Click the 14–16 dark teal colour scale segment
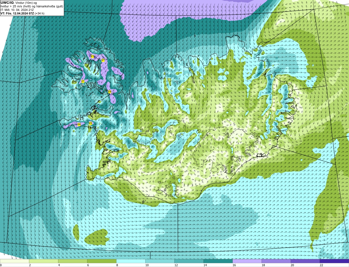The height and width of the screenshot is (267, 349). (x=218, y=261)
